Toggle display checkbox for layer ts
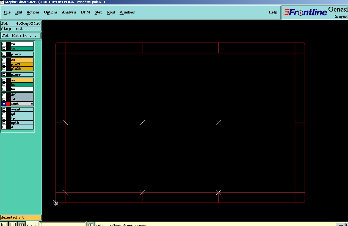The height and width of the screenshot is (226, 348). 4,48
